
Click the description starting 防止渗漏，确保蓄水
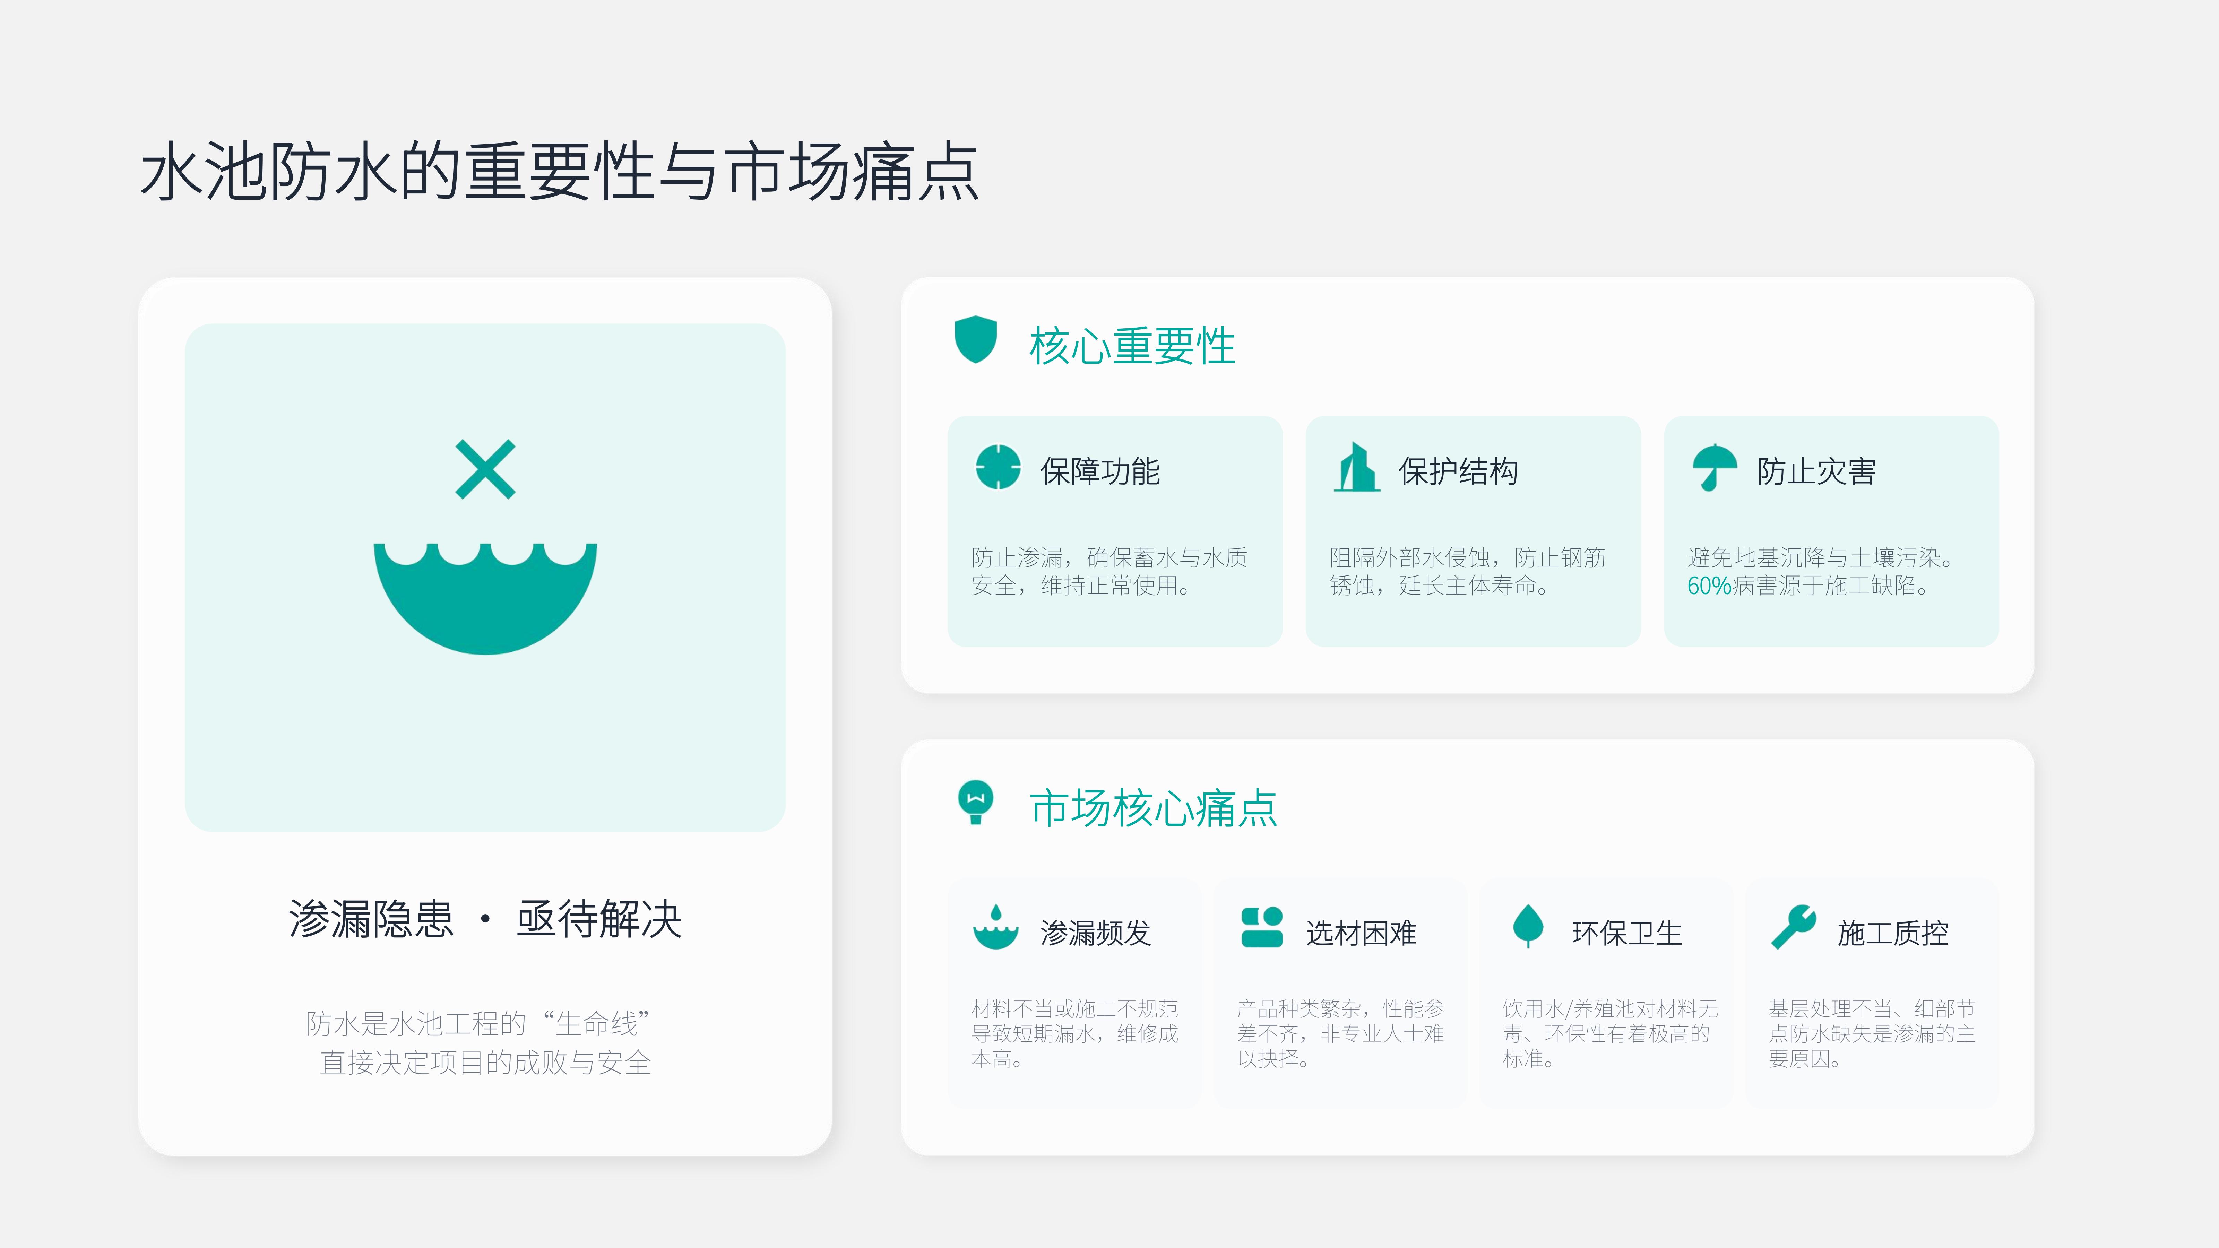point(1109,571)
